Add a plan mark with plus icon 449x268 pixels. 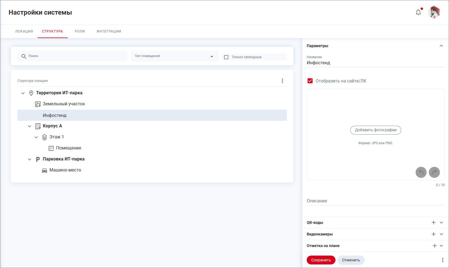[434, 246]
